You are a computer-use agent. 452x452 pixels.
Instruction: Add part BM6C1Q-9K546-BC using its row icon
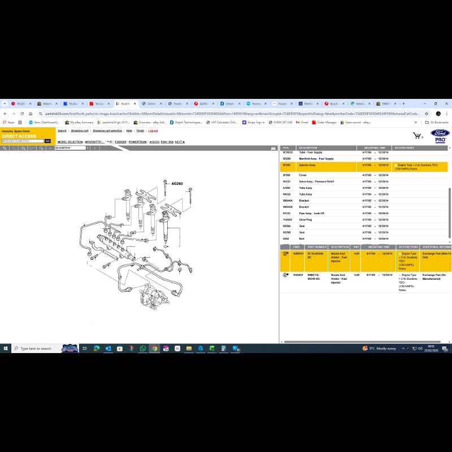(x=285, y=275)
